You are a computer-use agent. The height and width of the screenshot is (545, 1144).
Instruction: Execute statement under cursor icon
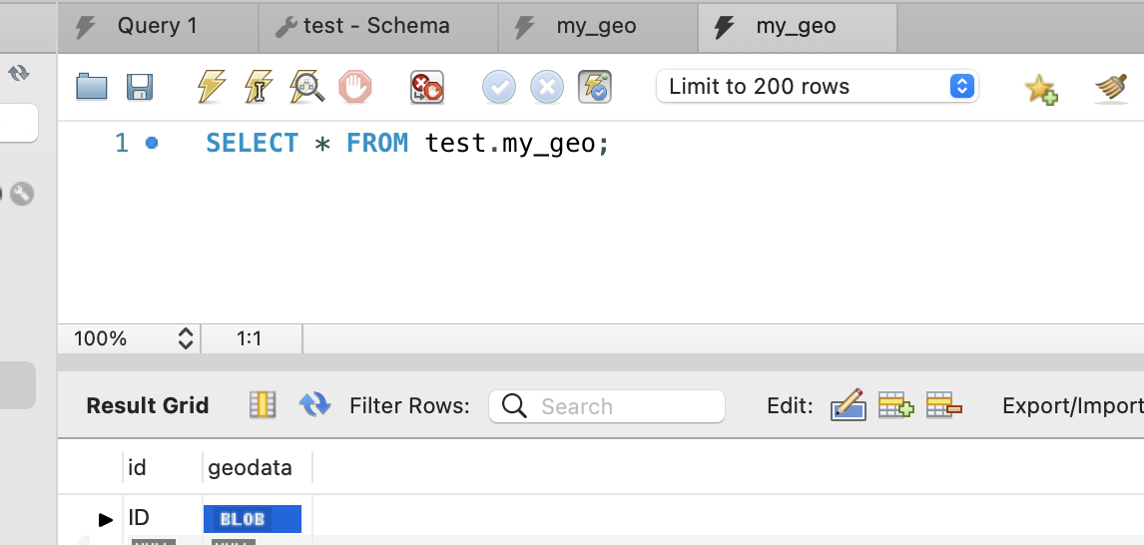(259, 87)
